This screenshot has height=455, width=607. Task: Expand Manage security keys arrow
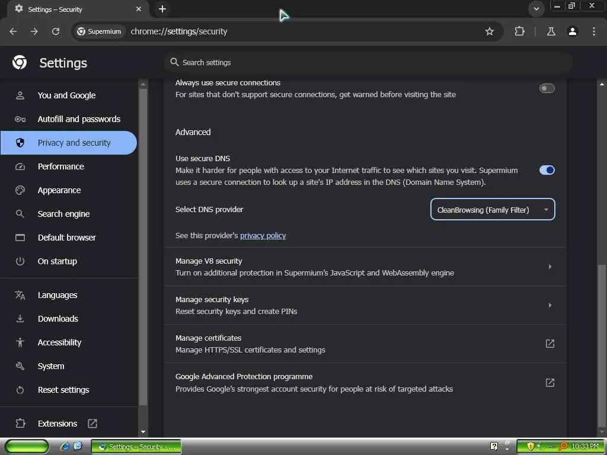pos(550,305)
